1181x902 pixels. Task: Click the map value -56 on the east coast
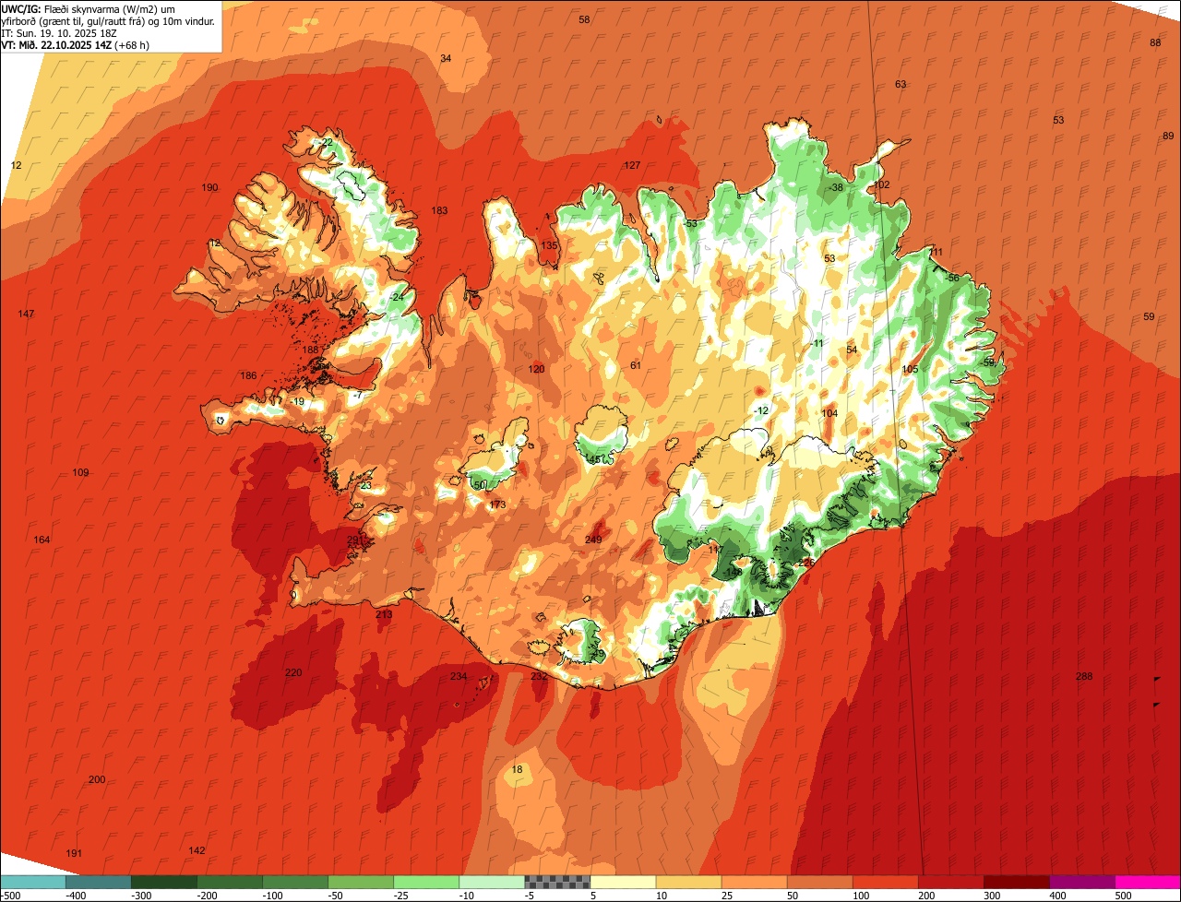click(951, 278)
